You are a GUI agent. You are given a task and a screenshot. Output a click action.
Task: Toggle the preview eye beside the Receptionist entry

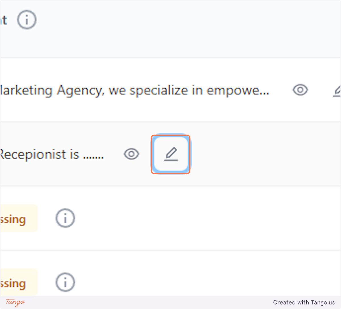coord(131,154)
